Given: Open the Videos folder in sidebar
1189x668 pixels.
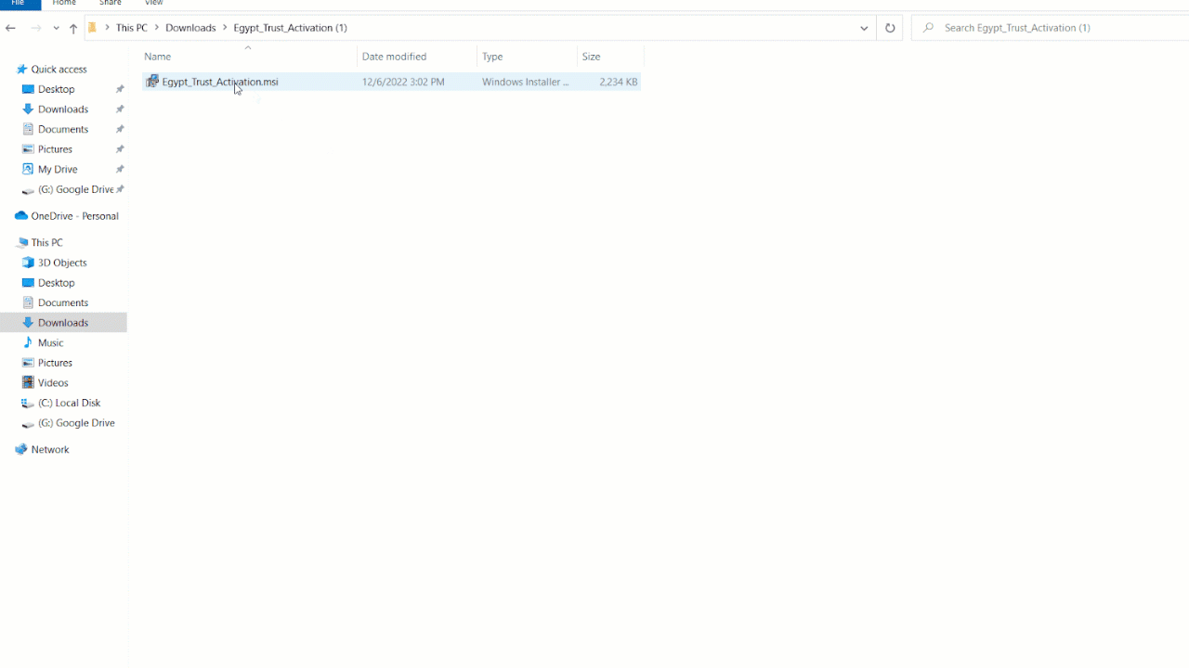Looking at the screenshot, I should click(52, 383).
